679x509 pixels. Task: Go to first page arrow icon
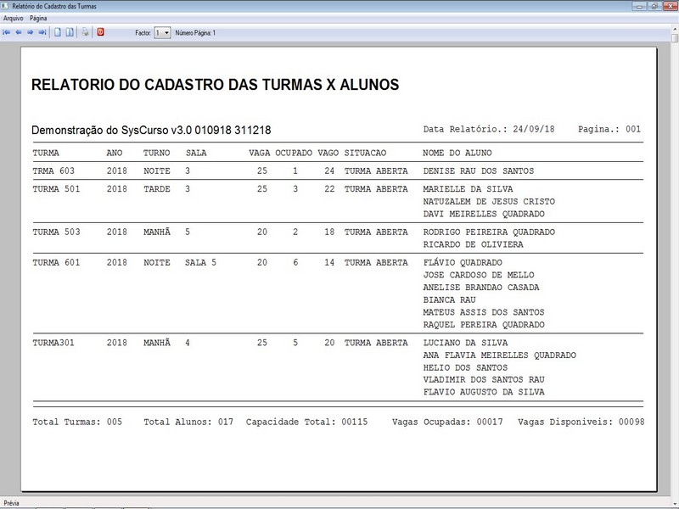click(7, 32)
